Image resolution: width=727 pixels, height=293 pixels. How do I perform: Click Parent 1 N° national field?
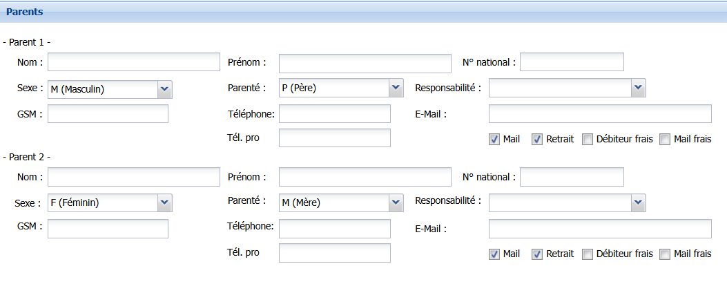[572, 62]
